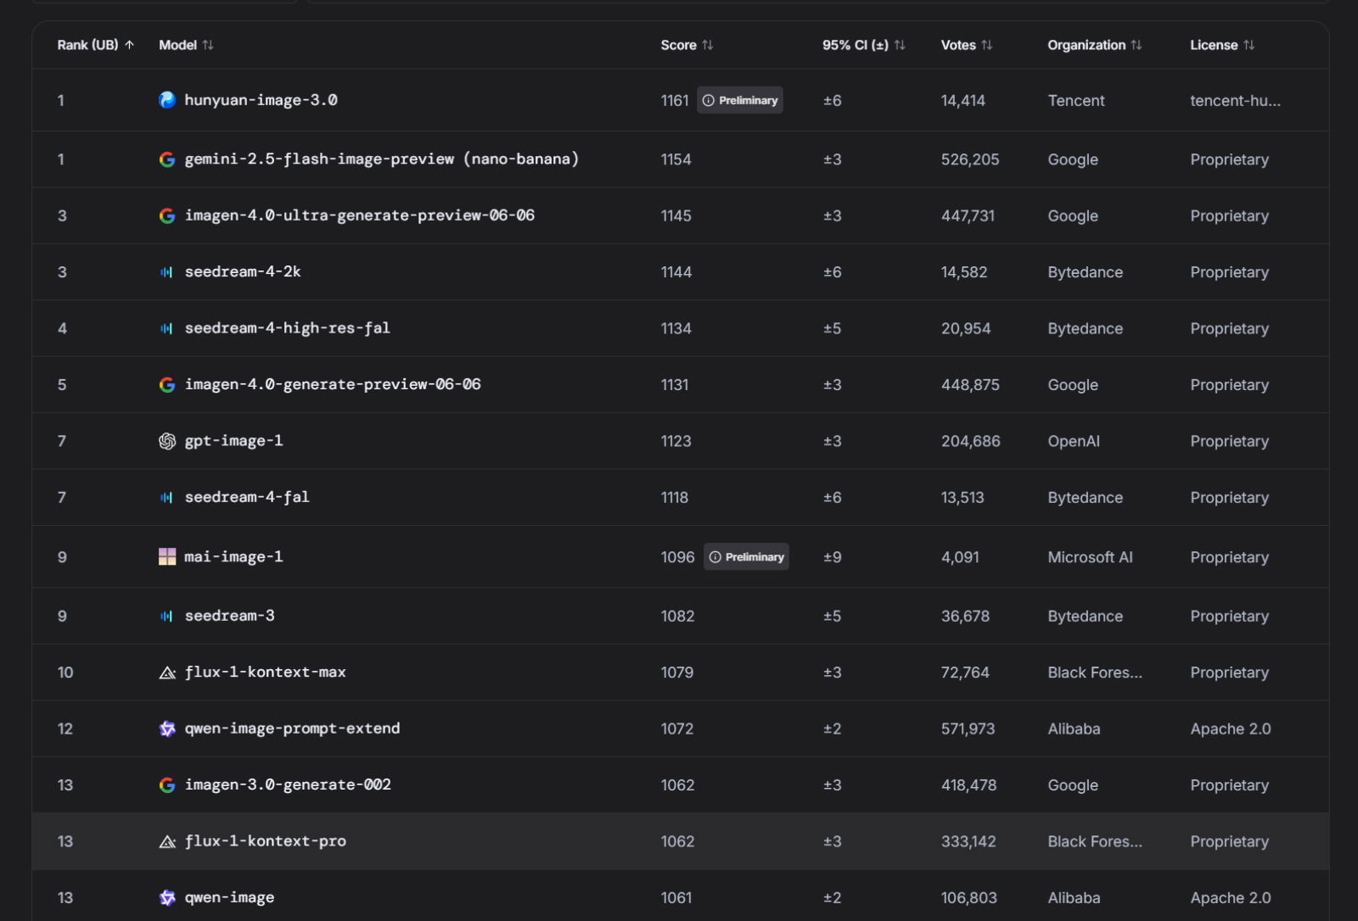This screenshot has width=1358, height=921.
Task: Select the flux-1-kontext-pro model name
Action: (266, 840)
